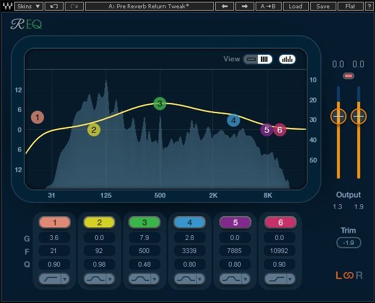
Task: Click band 3 frequency value 500
Action: click(x=144, y=251)
